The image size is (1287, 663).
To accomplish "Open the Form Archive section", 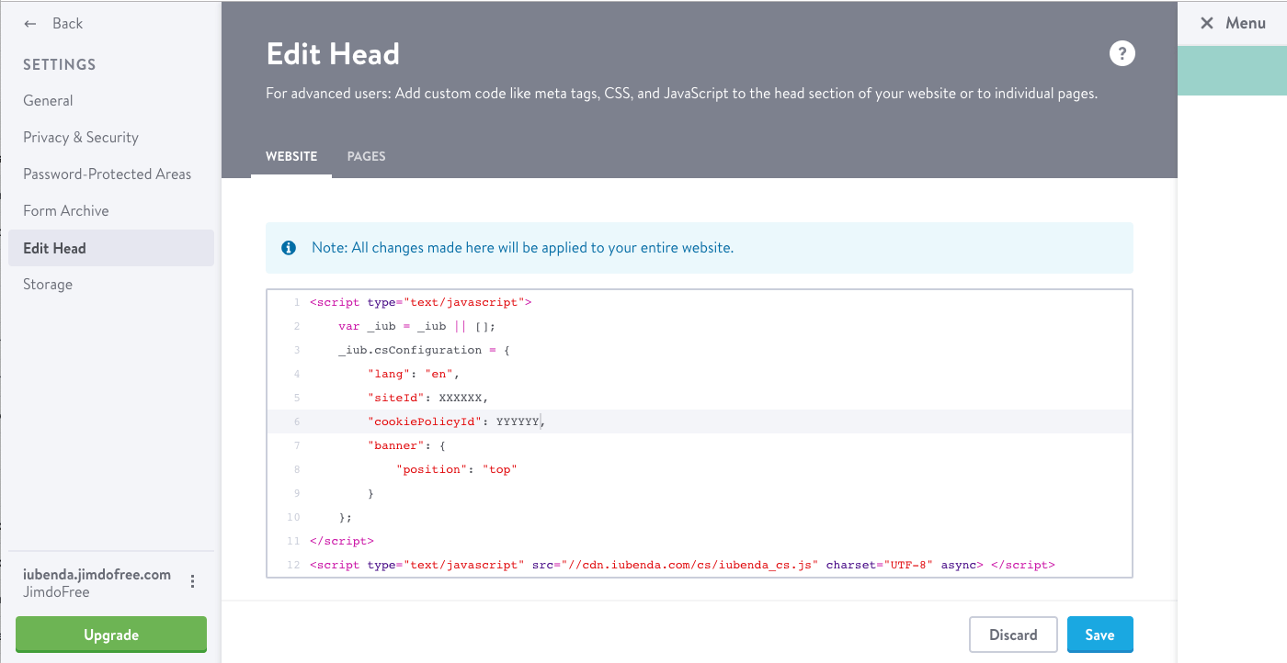I will tap(66, 210).
